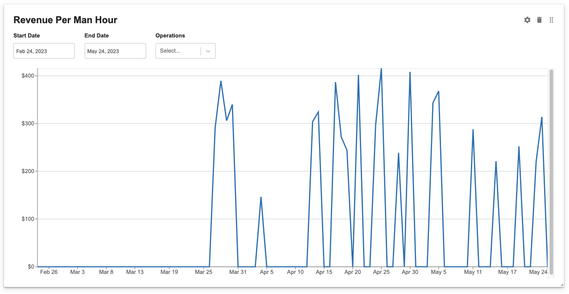The image size is (569, 294).
Task: Click the Apr 20 axis label
Action: 352,272
